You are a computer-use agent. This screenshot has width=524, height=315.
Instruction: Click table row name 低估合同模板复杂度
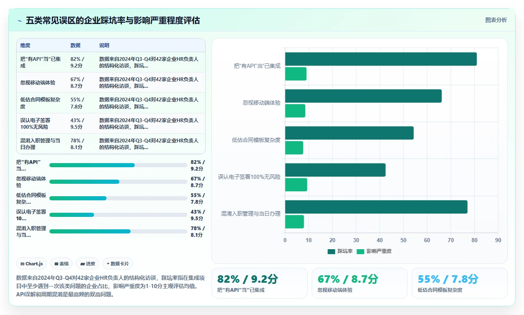(x=41, y=103)
